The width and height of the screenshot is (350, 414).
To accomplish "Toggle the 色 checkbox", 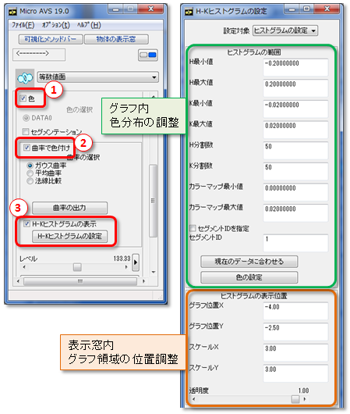I will pyautogui.click(x=23, y=98).
